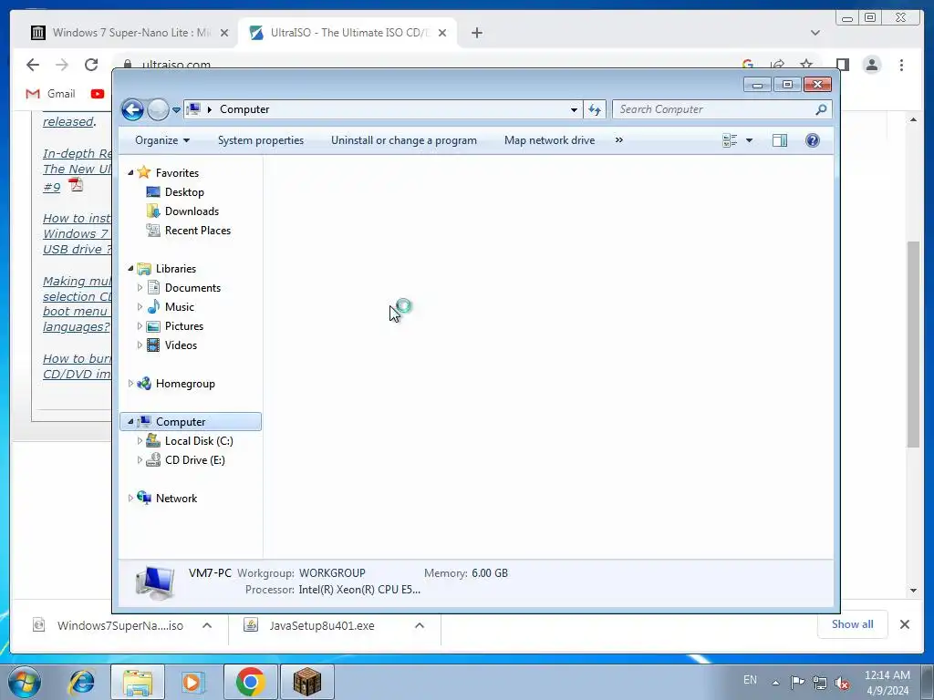The width and height of the screenshot is (934, 700).
Task: Toggle Chrome side panel icon
Action: tap(842, 65)
